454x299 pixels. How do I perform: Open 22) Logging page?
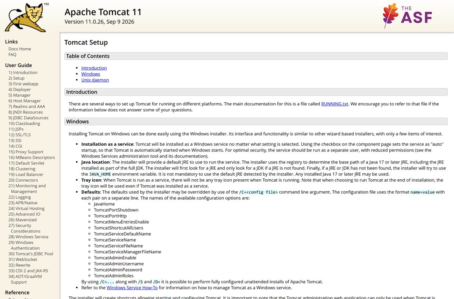point(20,197)
